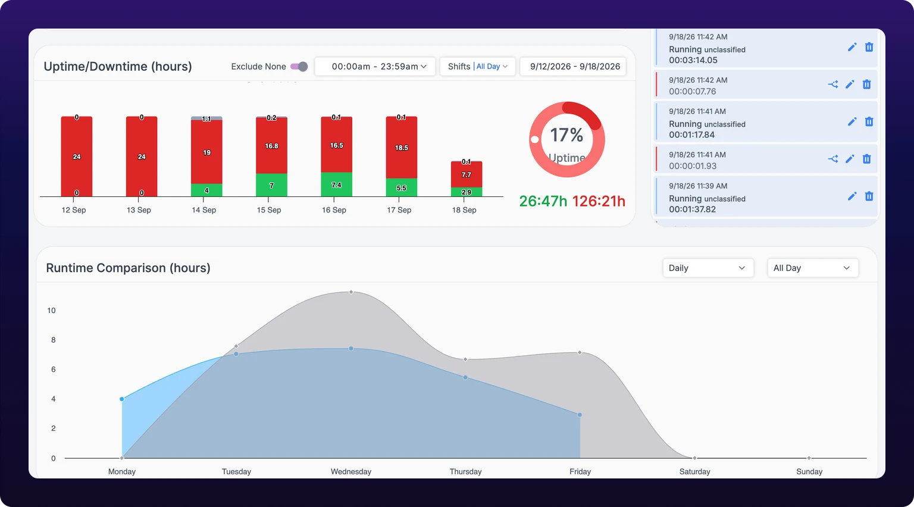
Task: Click the Thursday gray data point
Action: [x=465, y=359]
